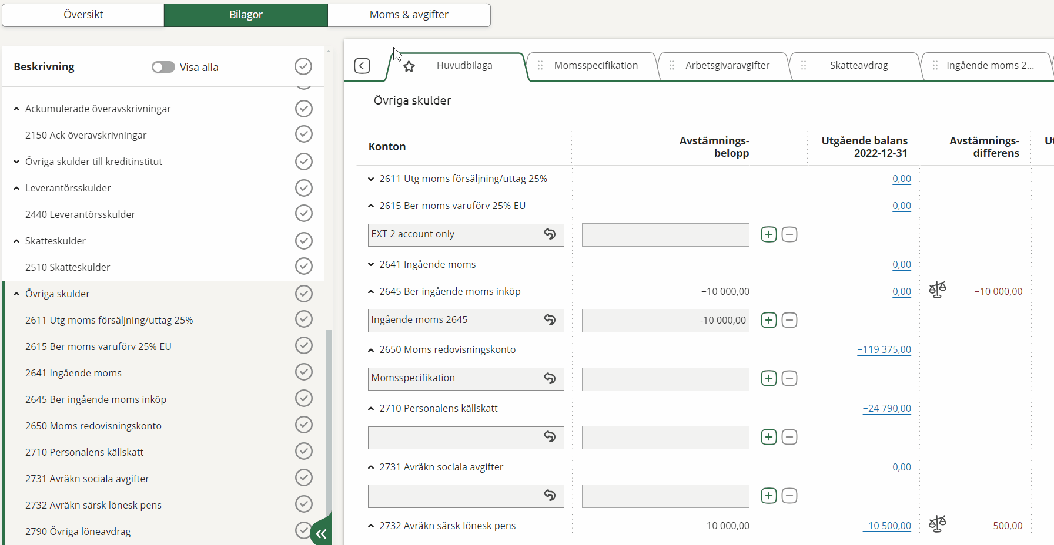Click the star icon on Huvudbilaga tab
The image size is (1054, 545).
[409, 66]
